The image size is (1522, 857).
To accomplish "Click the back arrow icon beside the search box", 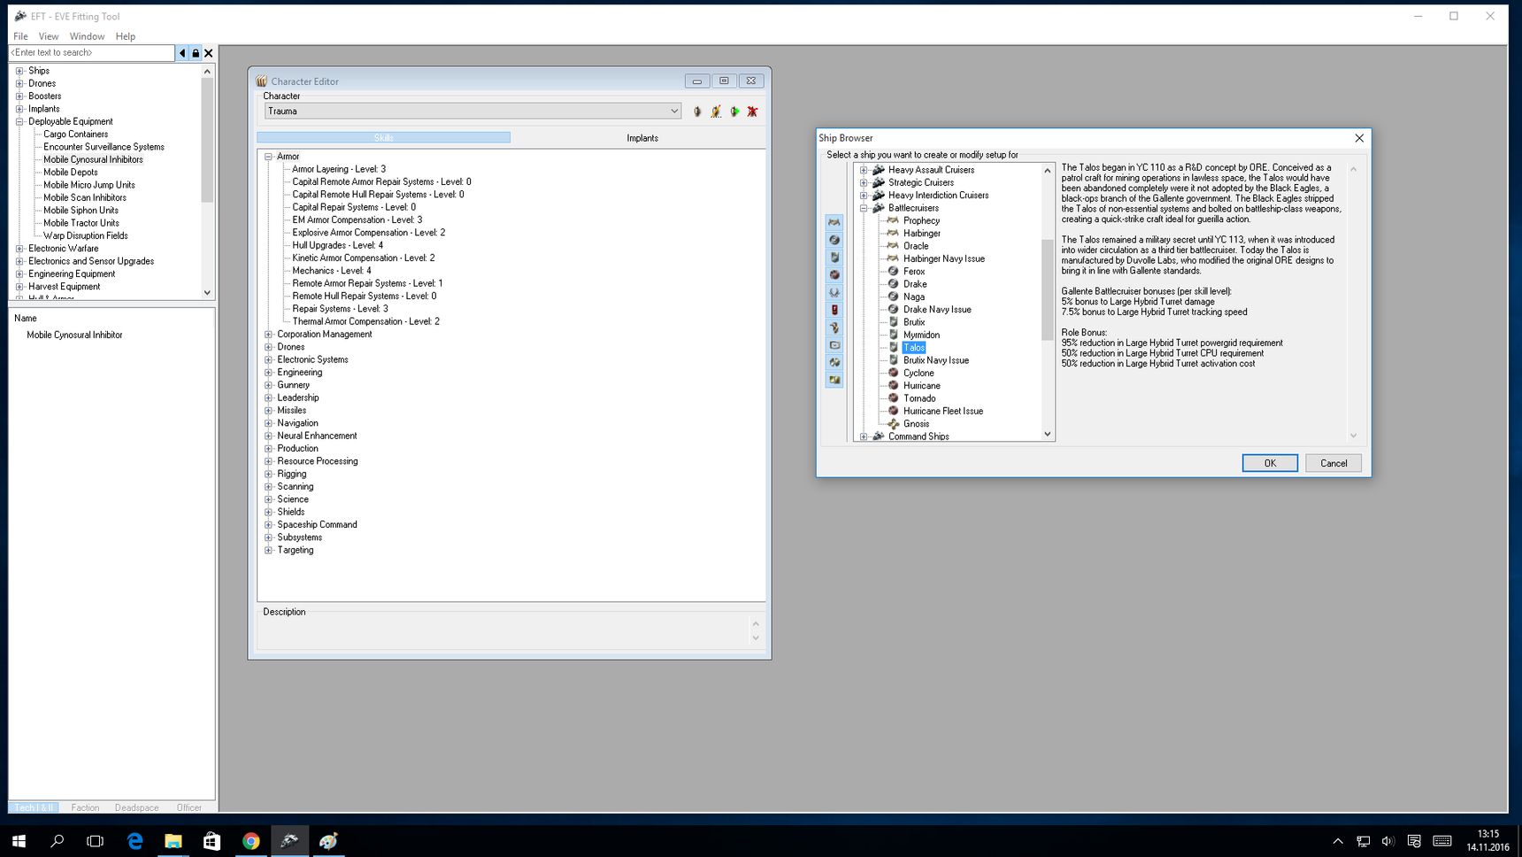I will (x=182, y=53).
